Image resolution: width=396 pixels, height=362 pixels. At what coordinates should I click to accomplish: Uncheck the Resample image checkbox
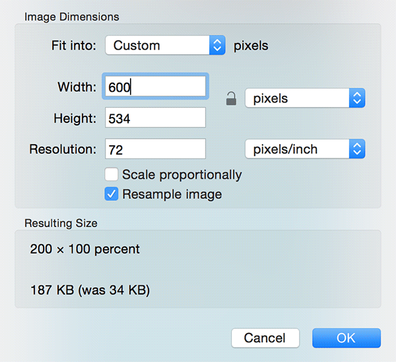click(x=112, y=194)
